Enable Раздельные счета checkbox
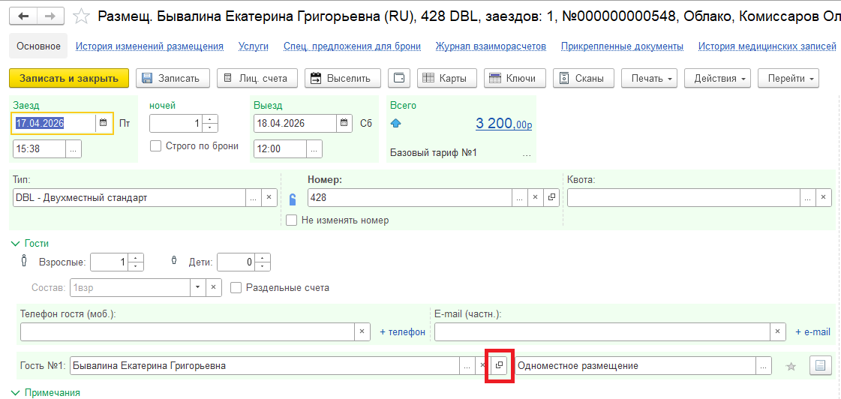 pos(236,287)
